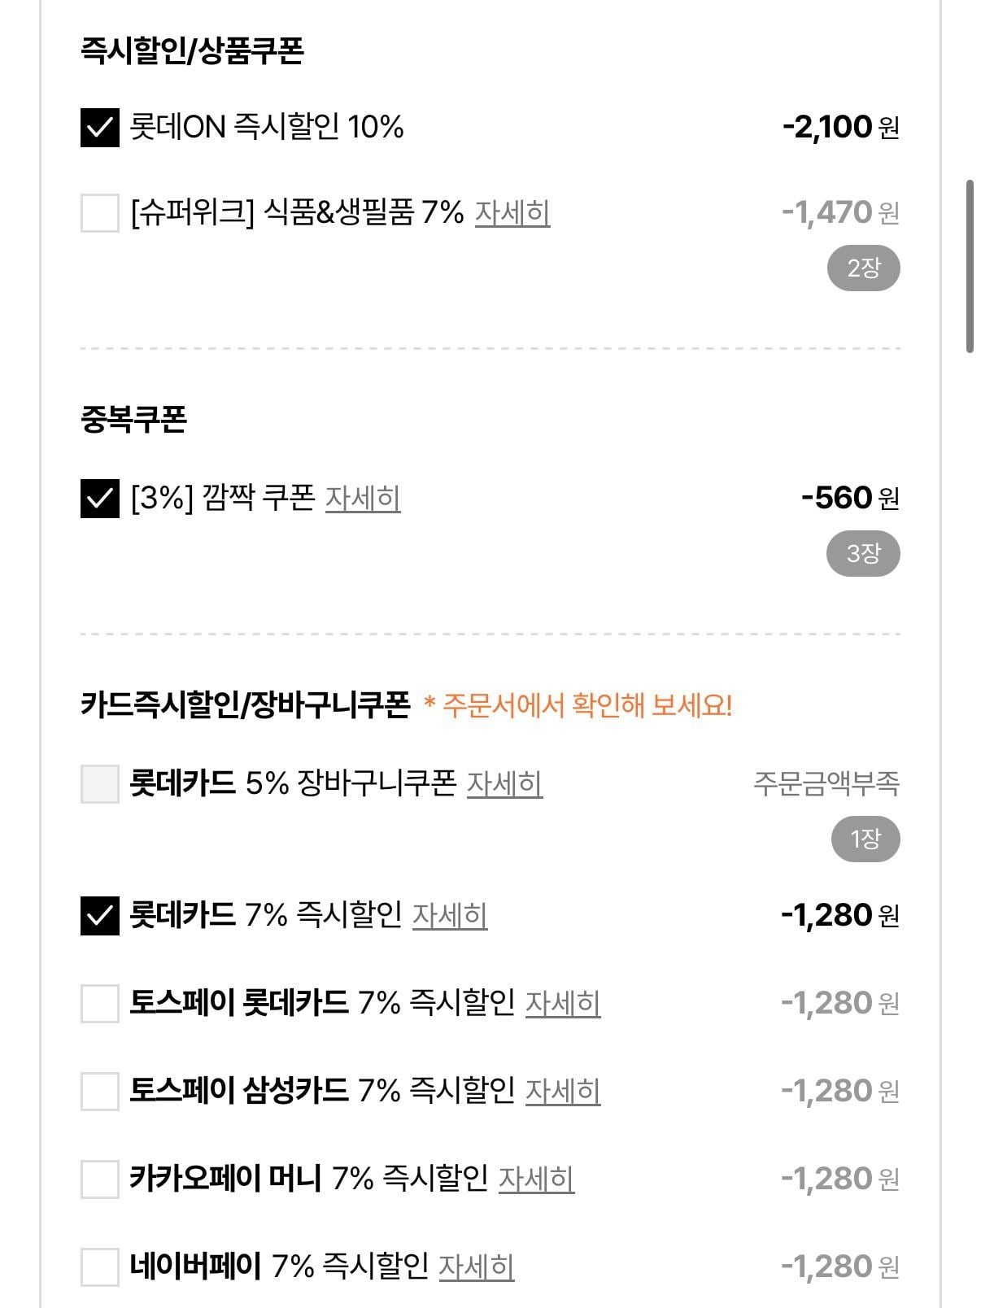This screenshot has width=981, height=1308.
Task: Click 자세히 next to 롯데카드 7% 즉시할인
Action: pos(450,915)
